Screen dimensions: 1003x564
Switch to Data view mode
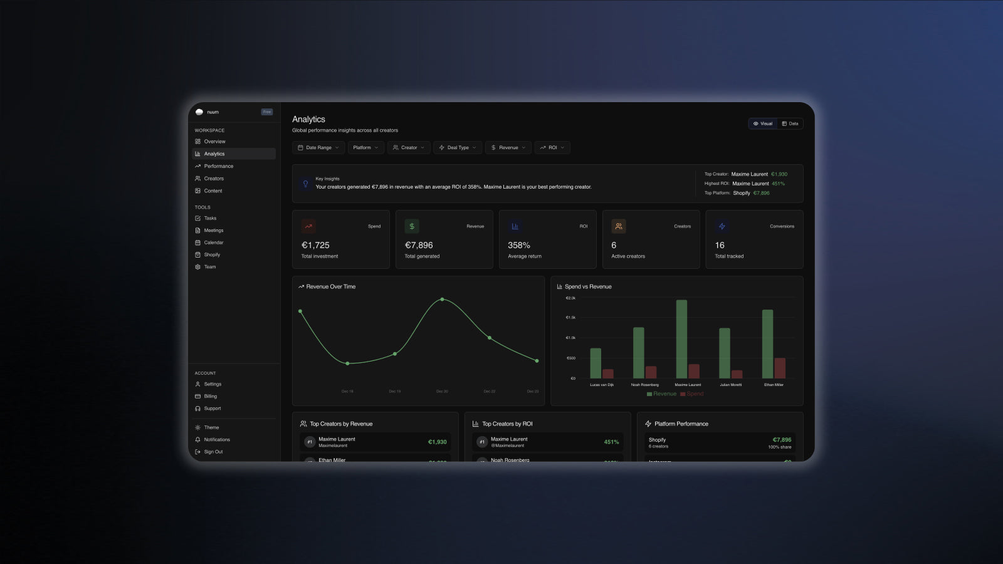pyautogui.click(x=790, y=123)
